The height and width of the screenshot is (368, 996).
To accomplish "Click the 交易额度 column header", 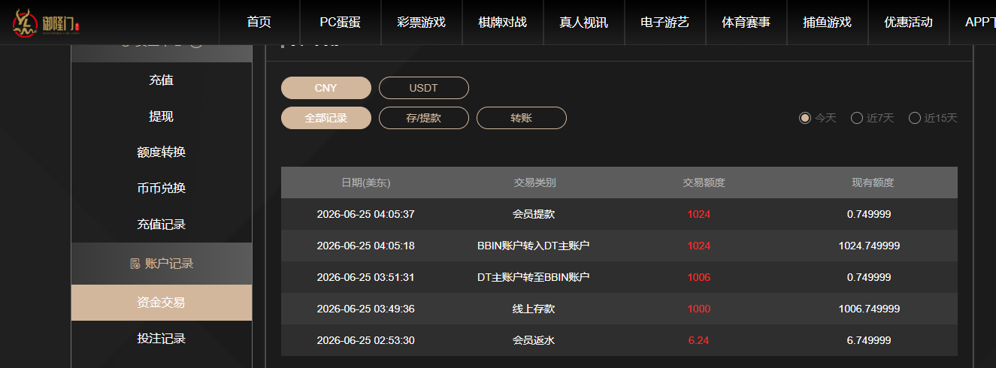I will click(x=704, y=182).
